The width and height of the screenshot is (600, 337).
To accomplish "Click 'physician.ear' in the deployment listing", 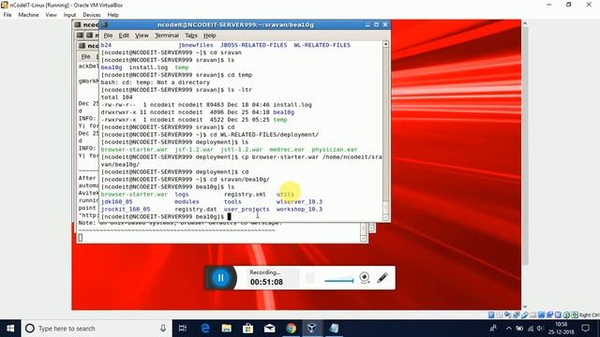I will click(x=335, y=150).
